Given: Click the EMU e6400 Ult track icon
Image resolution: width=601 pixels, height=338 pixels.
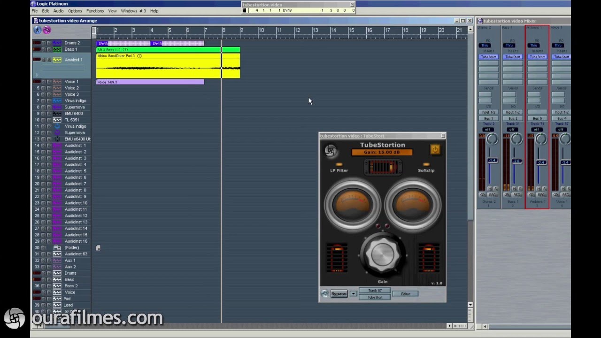Looking at the screenshot, I should [57, 139].
